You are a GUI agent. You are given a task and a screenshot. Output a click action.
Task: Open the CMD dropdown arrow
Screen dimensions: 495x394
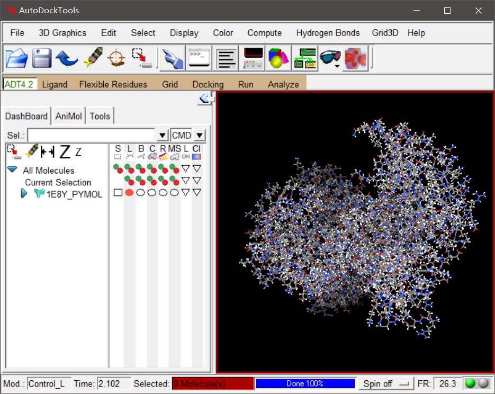coord(200,136)
